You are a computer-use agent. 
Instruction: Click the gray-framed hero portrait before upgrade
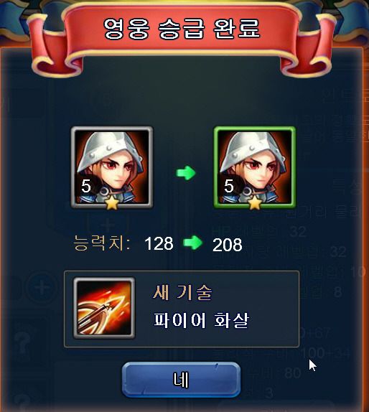point(112,167)
